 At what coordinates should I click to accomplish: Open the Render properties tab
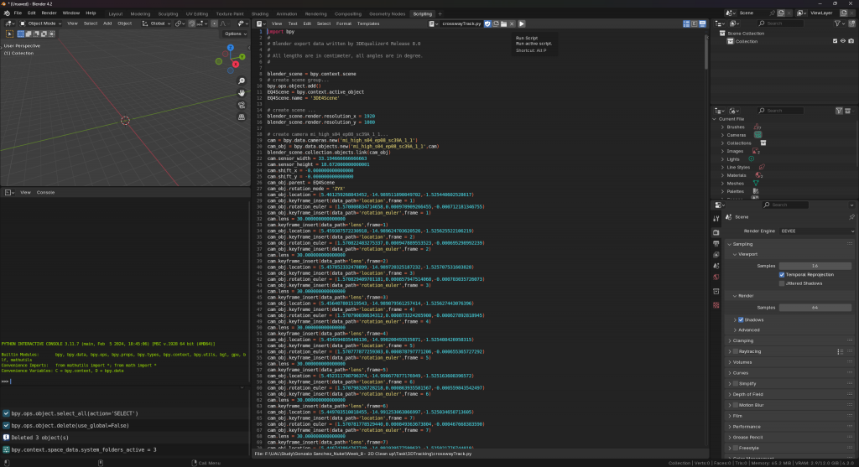point(716,232)
